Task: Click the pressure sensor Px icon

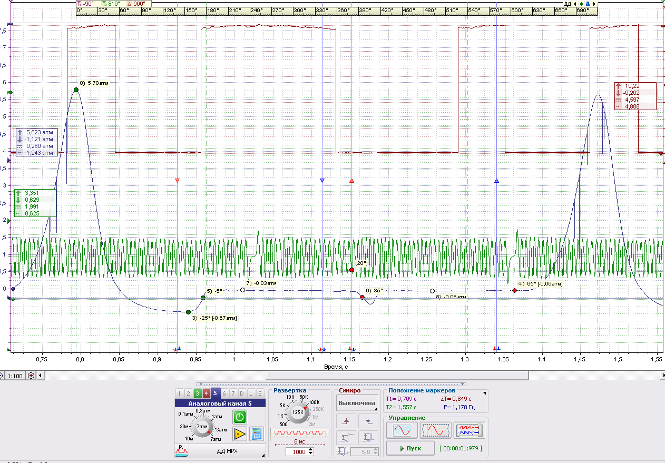Action: pos(181,451)
